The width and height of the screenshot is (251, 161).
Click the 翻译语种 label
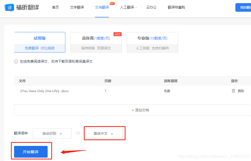point(21,133)
